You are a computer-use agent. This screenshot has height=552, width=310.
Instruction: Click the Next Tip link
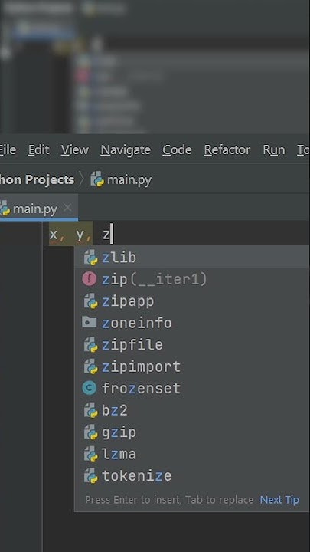[x=279, y=500]
